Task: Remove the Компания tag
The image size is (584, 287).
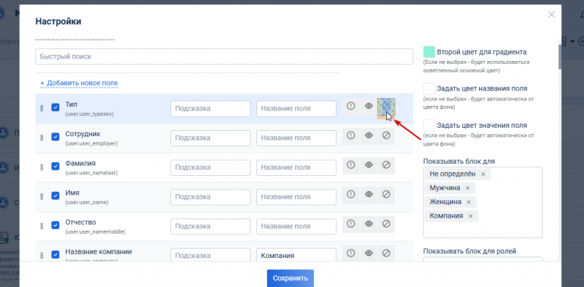Action: tap(471, 216)
